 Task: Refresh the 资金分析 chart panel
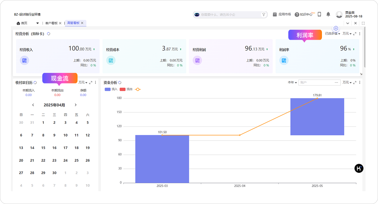(x=120, y=82)
